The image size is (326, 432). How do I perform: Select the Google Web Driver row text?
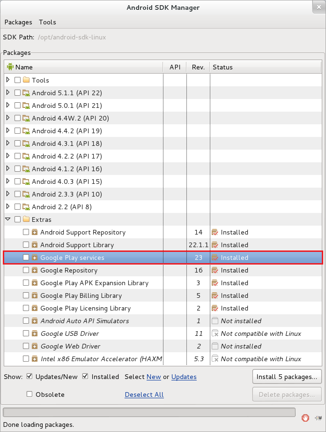(70, 346)
